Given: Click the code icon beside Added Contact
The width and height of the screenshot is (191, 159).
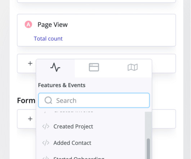Looking at the screenshot, I should coord(46,143).
